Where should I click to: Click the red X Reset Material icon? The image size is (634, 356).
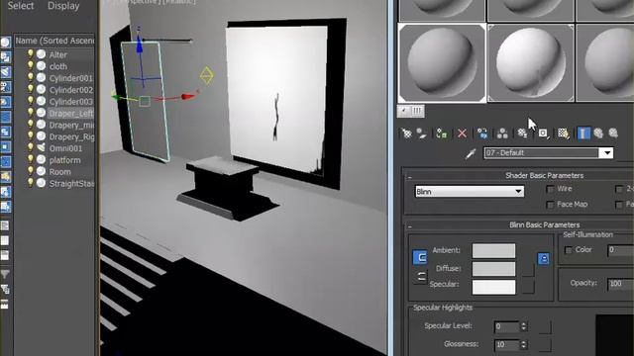coord(462,133)
